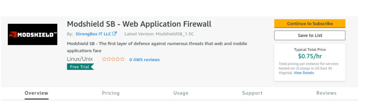
Task: Open external link icon beside StrongBox IT LLC
Action: (115, 33)
